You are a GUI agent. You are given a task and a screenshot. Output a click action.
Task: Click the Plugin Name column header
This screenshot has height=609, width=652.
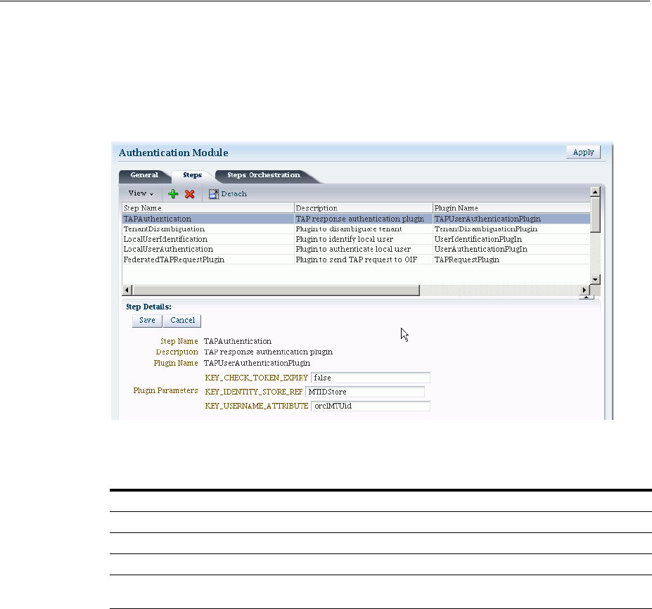point(511,208)
